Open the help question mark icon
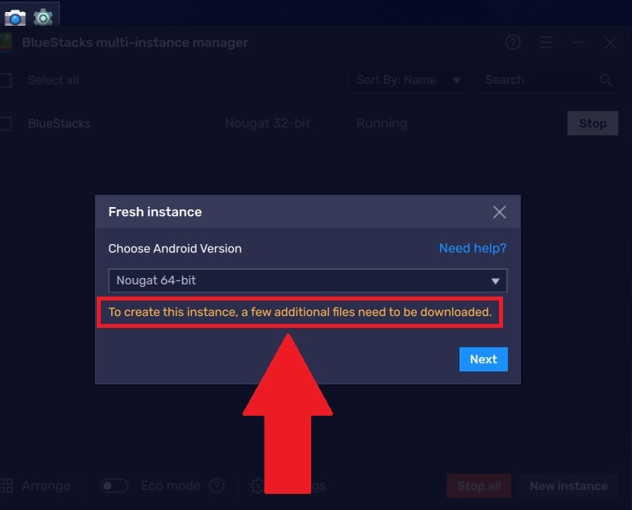The width and height of the screenshot is (632, 510). click(513, 42)
